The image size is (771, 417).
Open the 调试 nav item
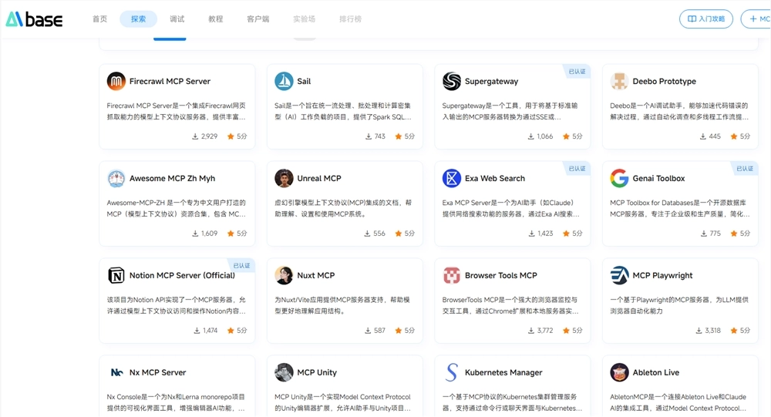pos(177,18)
